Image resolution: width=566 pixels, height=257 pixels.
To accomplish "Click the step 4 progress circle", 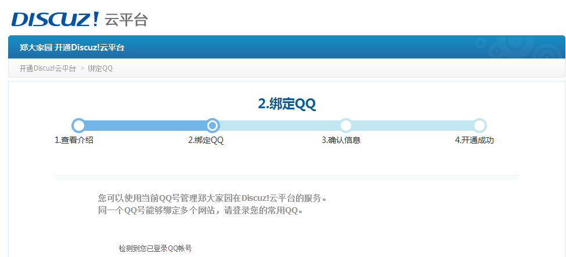I will tap(480, 126).
